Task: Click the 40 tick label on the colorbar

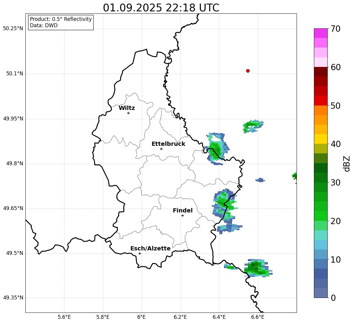Action: point(335,144)
